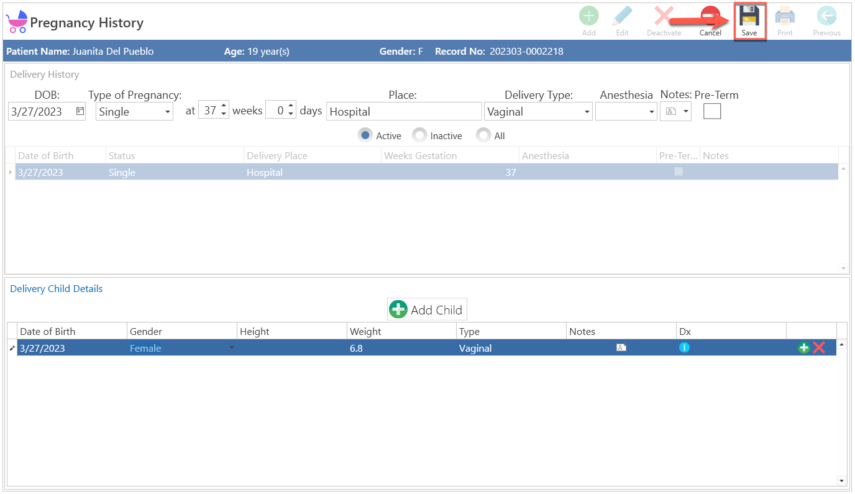Click the Status column header
Image resolution: width=855 pixels, height=494 pixels.
[175, 155]
